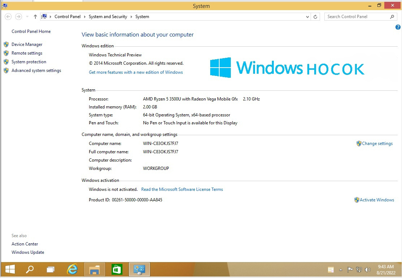Open Windows Update under See also
Viewport: 402px width, 278px height.
(x=28, y=252)
